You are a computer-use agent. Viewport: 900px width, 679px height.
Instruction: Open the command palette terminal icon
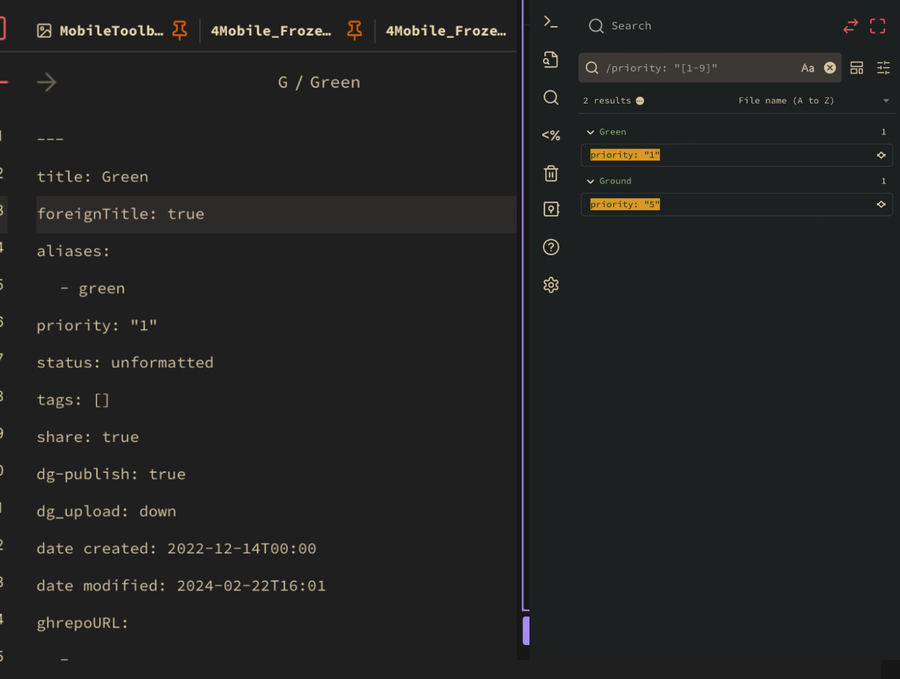[551, 22]
